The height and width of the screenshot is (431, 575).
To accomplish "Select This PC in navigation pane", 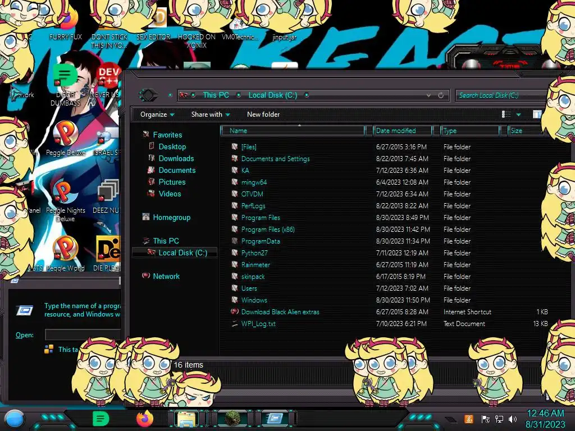I will (166, 241).
